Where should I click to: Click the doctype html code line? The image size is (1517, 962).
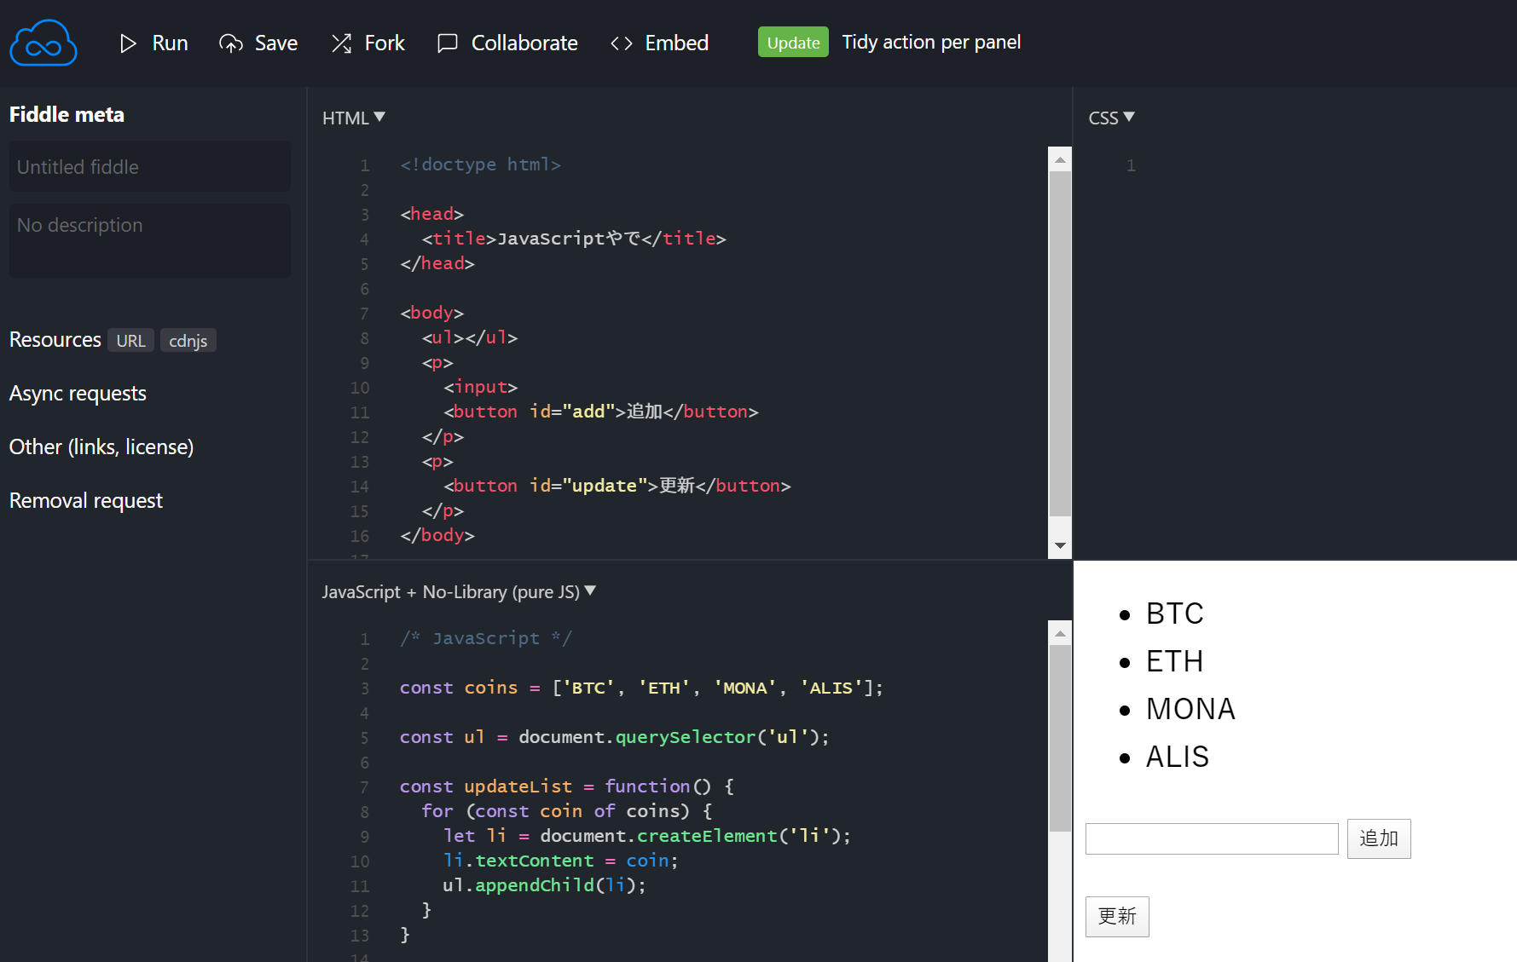click(480, 164)
